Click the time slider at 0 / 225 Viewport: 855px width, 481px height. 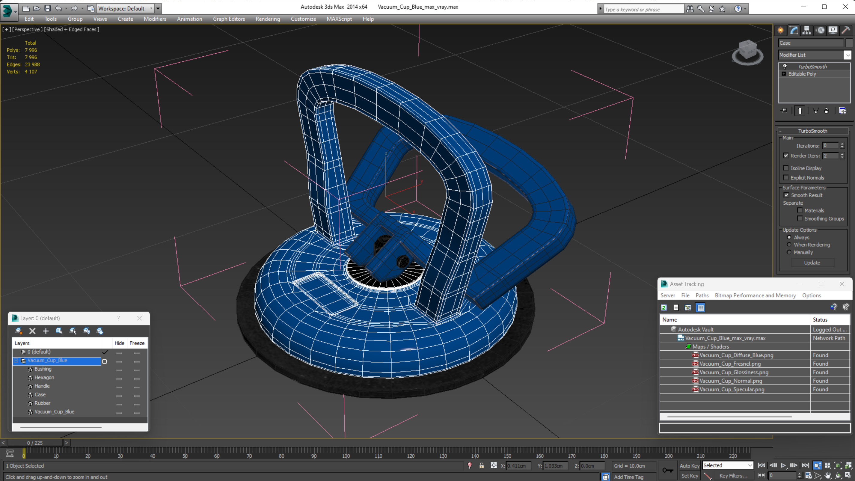point(35,443)
